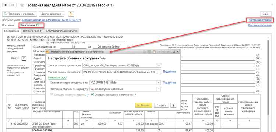
Task: Click the invoice number "84" field
Action: pyautogui.click(x=74, y=47)
